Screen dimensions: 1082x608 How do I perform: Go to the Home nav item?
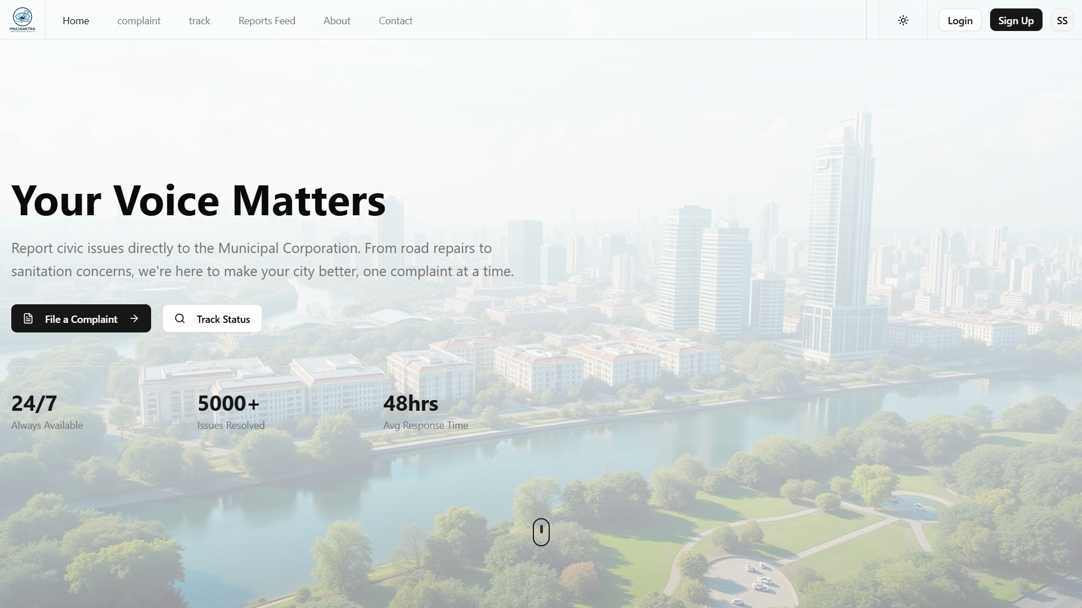pos(76,20)
